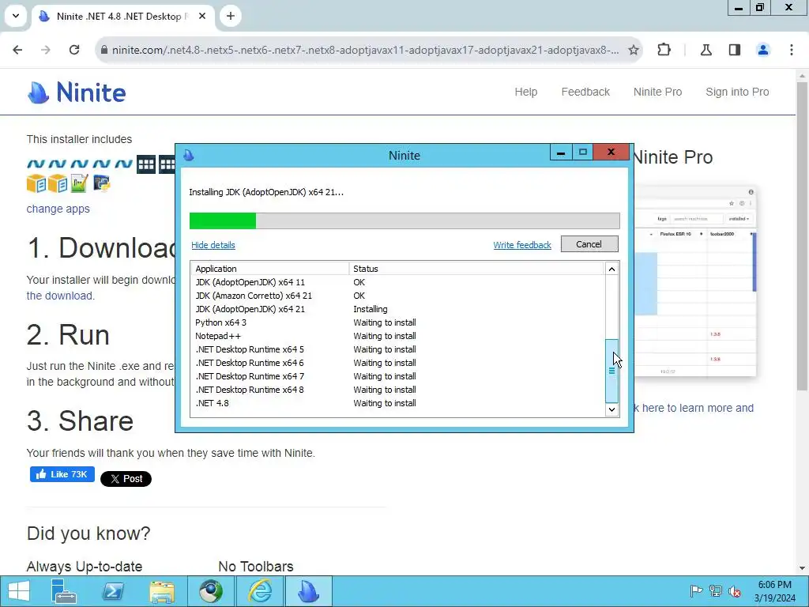The image size is (809, 607).
Task: Click the installer list scroll up arrow
Action: pos(611,269)
